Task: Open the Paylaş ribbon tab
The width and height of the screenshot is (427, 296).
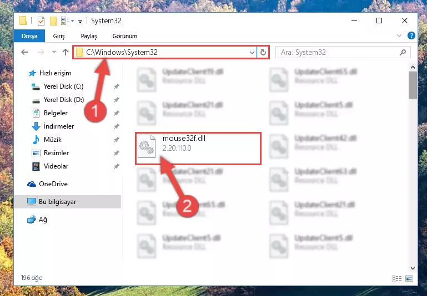Action: click(89, 36)
